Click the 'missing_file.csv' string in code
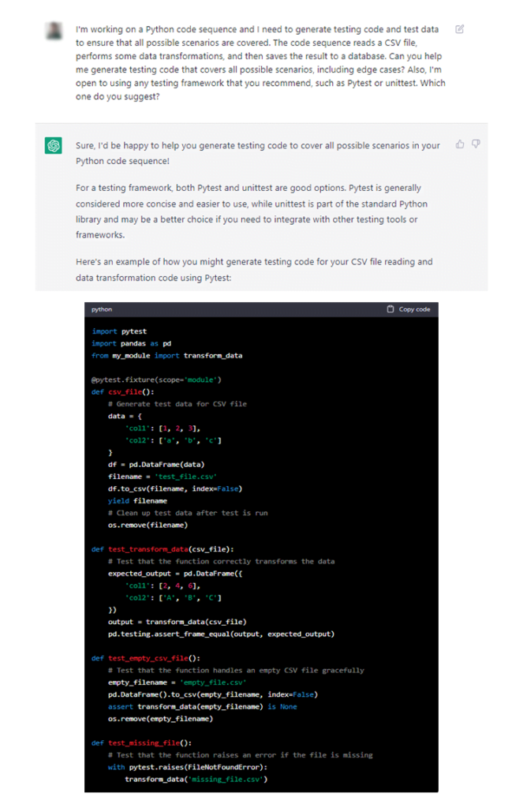The height and width of the screenshot is (808, 523). pos(227,780)
